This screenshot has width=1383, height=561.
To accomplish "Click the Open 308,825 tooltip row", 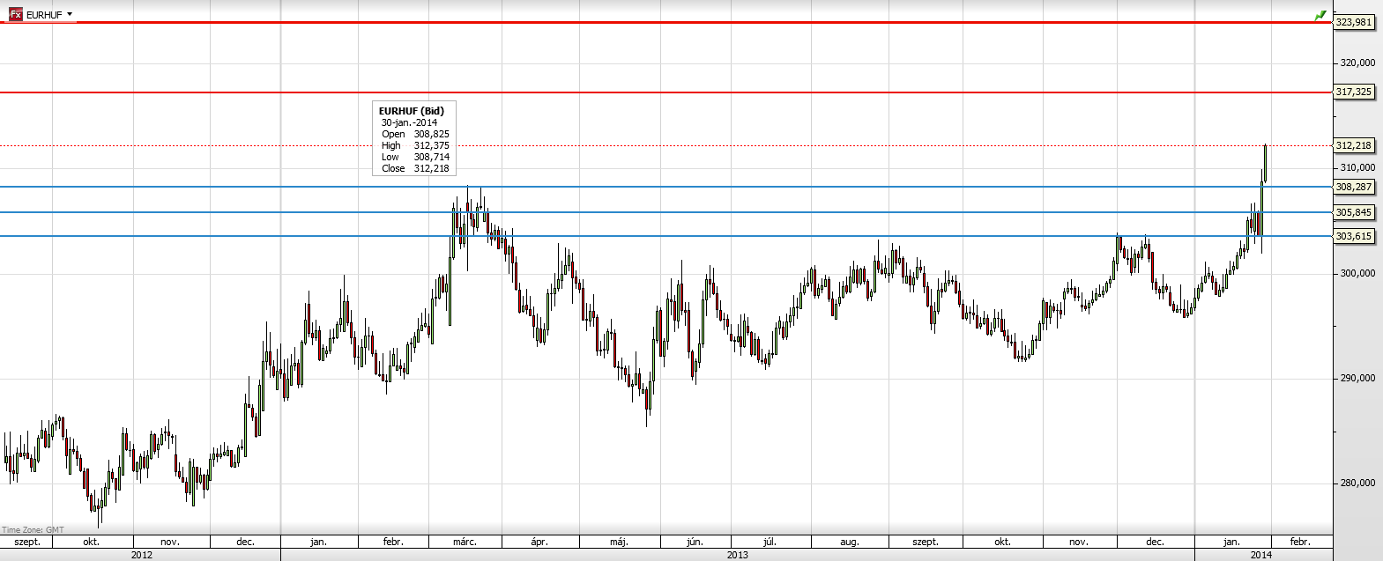I will pyautogui.click(x=415, y=134).
